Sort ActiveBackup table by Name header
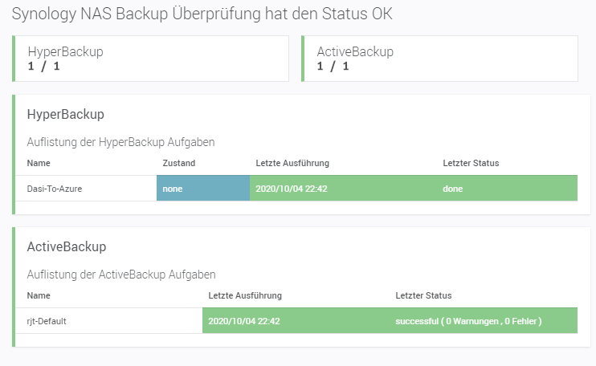 [39, 295]
